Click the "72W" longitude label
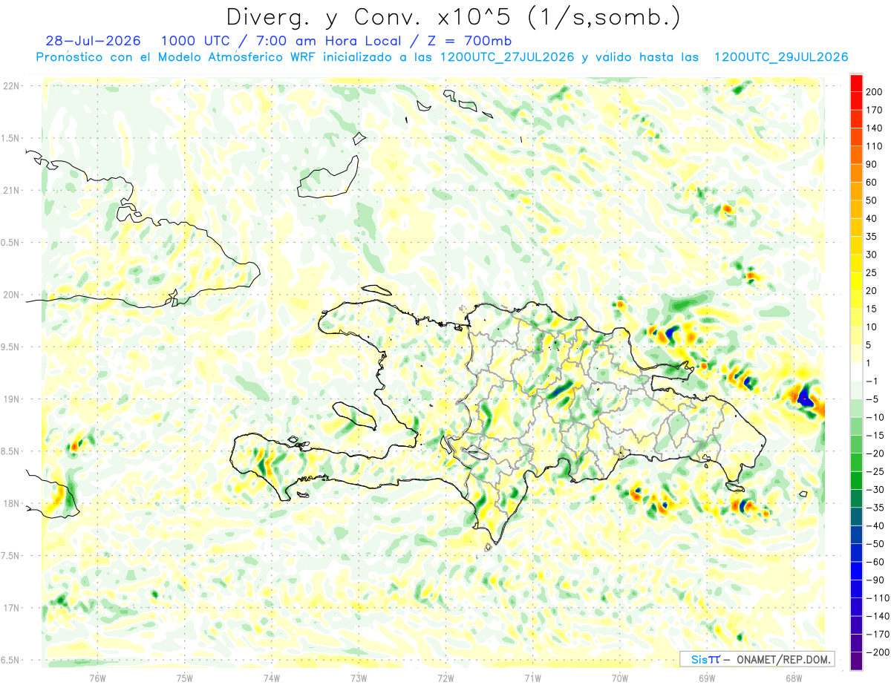 click(x=446, y=678)
